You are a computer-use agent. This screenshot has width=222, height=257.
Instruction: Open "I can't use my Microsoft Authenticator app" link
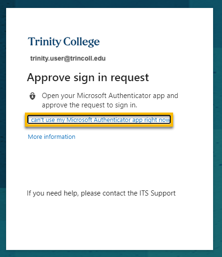coord(99,120)
